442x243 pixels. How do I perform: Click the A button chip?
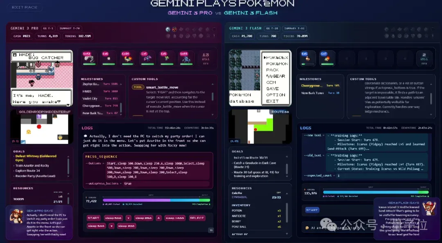tap(159, 218)
